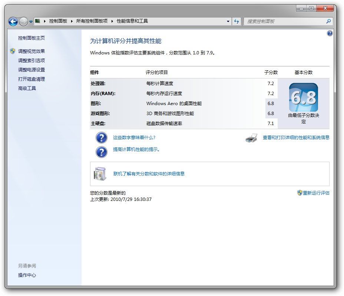Open 这些数字意味着什么? link
344x296 pixels.
(x=134, y=138)
